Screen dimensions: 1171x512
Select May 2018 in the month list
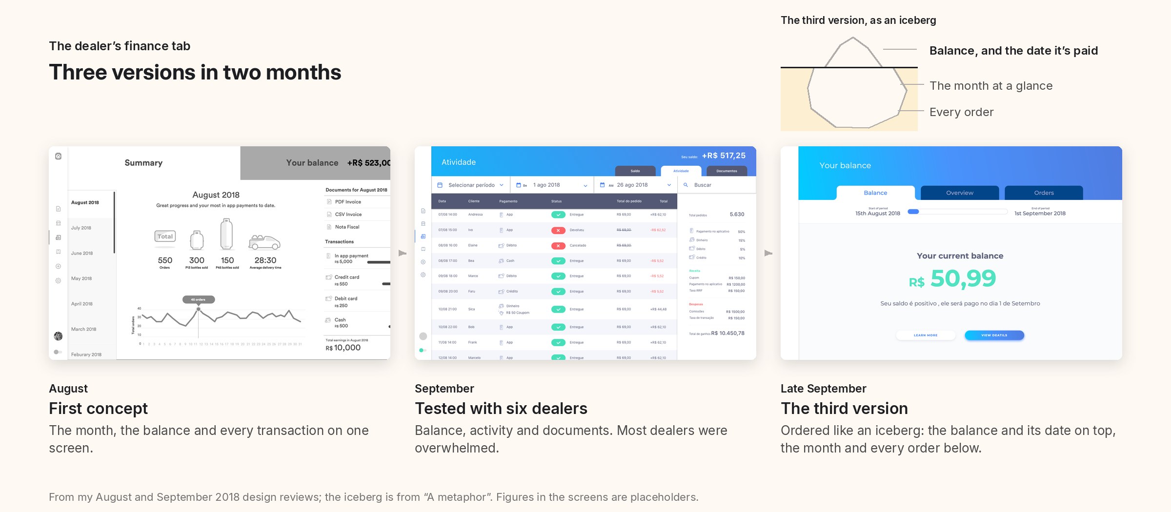pyautogui.click(x=81, y=278)
